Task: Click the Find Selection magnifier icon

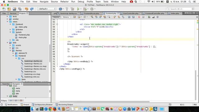Action: point(92,17)
